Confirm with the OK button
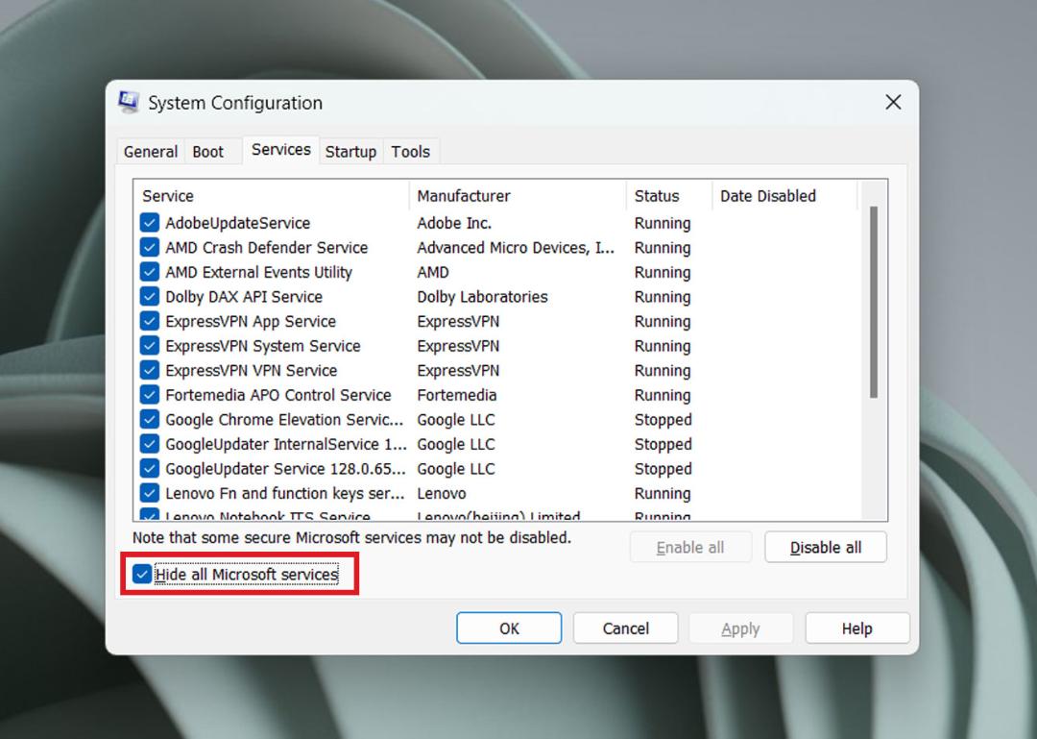The height and width of the screenshot is (739, 1037). (509, 628)
